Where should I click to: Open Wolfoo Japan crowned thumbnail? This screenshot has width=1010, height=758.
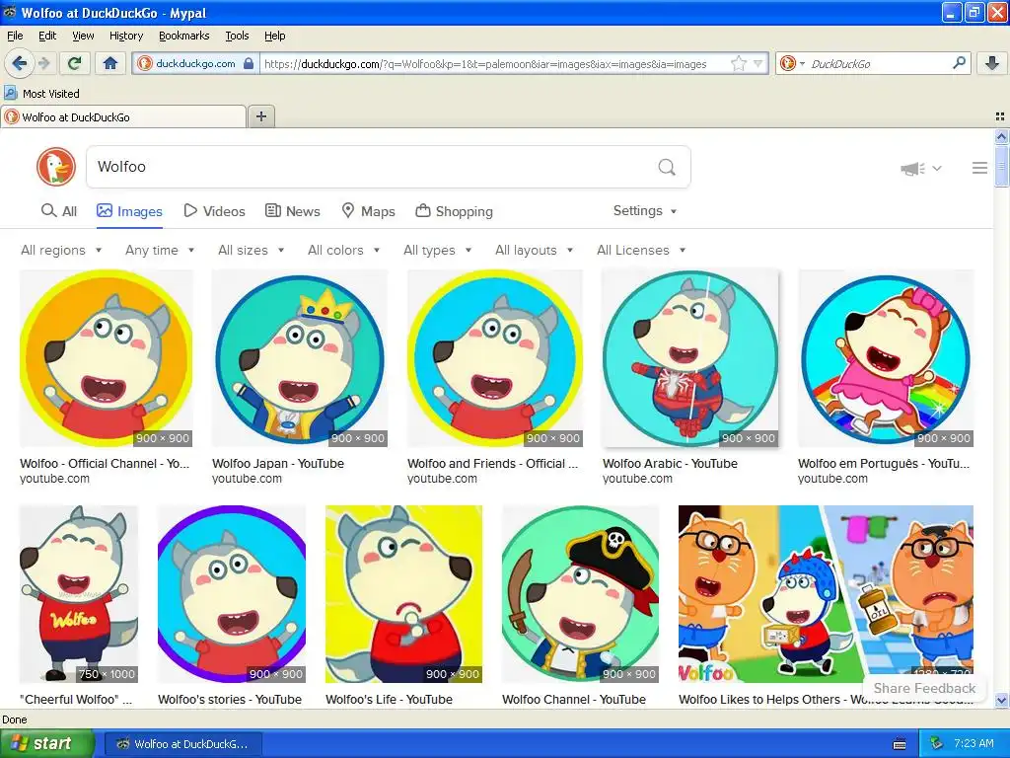click(x=300, y=358)
